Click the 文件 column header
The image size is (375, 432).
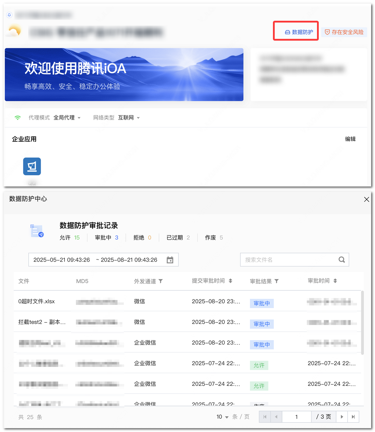click(24, 281)
